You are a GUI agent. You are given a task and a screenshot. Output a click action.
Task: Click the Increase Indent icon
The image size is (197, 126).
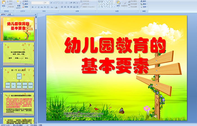coord(74,3)
